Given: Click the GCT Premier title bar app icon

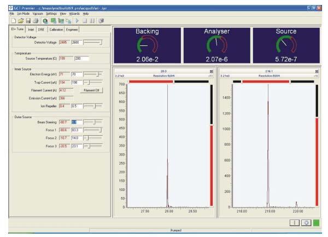Looking at the screenshot, I should tap(11, 8).
